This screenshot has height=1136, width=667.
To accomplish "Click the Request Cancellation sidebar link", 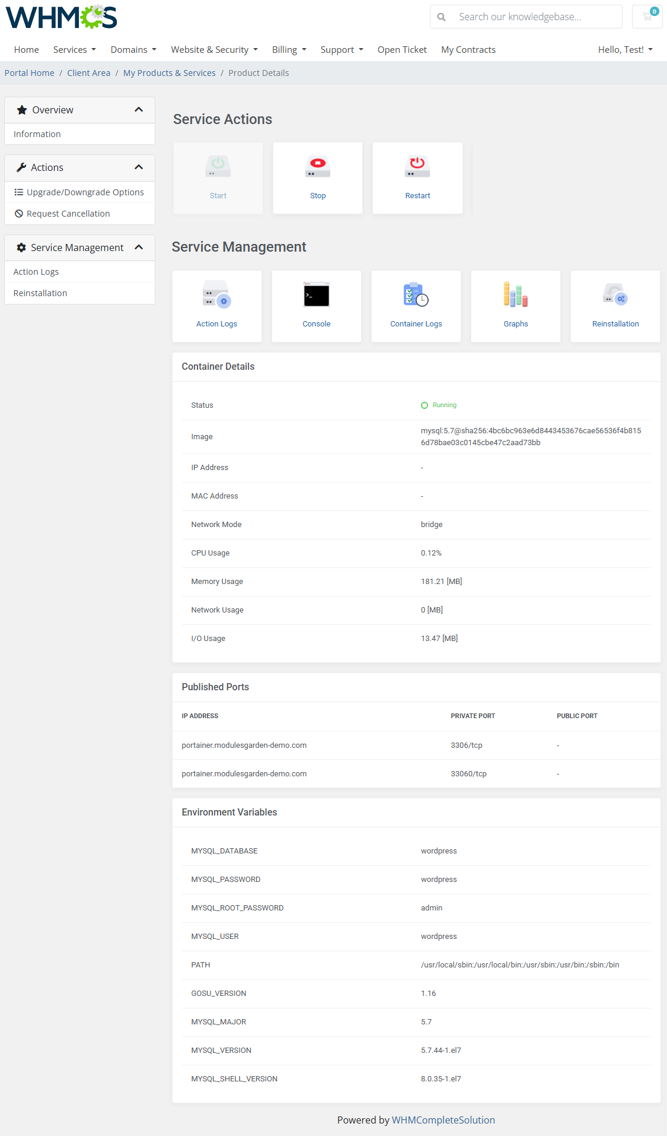I will (68, 214).
